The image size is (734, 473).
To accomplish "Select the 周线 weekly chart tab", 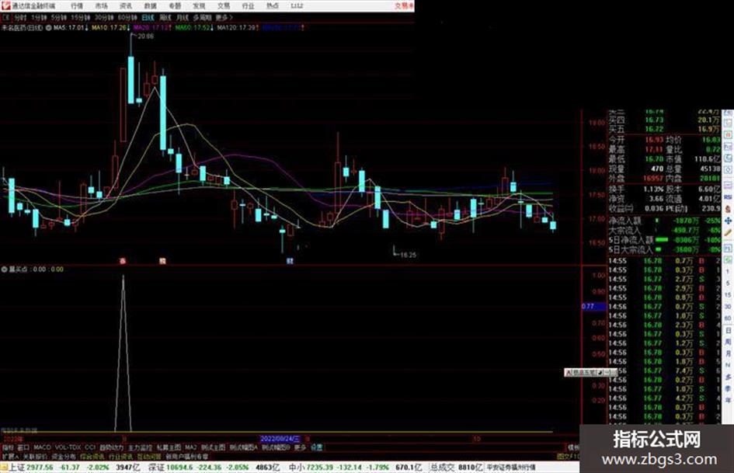I will 165,18.
